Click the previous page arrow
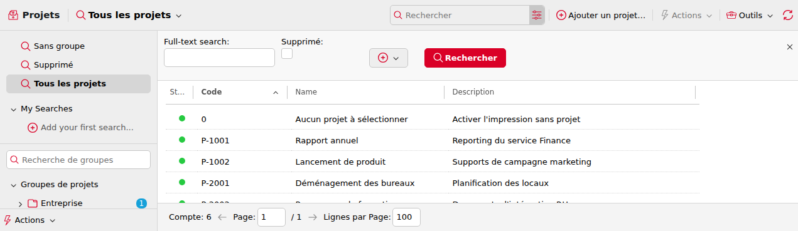 222,217
